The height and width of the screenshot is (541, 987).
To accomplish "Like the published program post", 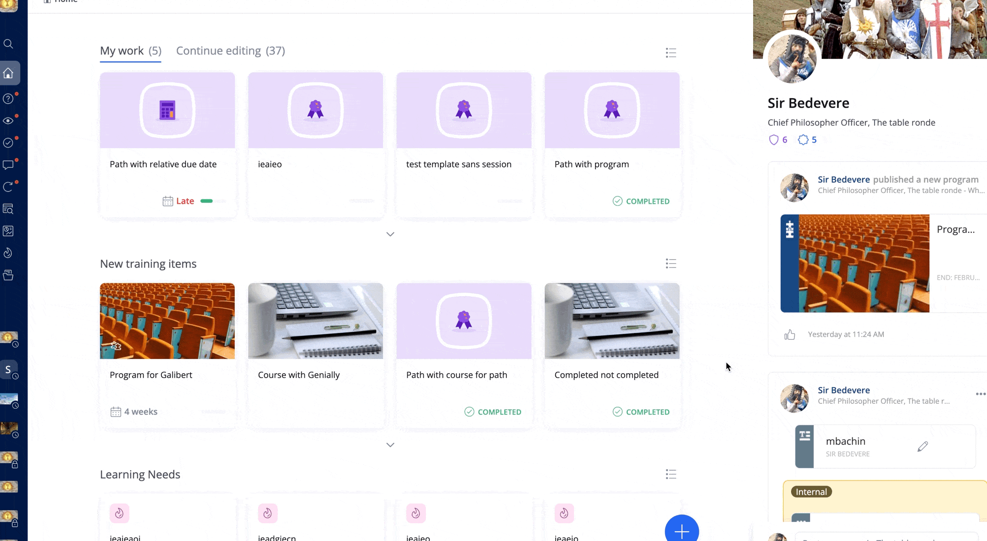I will 790,335.
